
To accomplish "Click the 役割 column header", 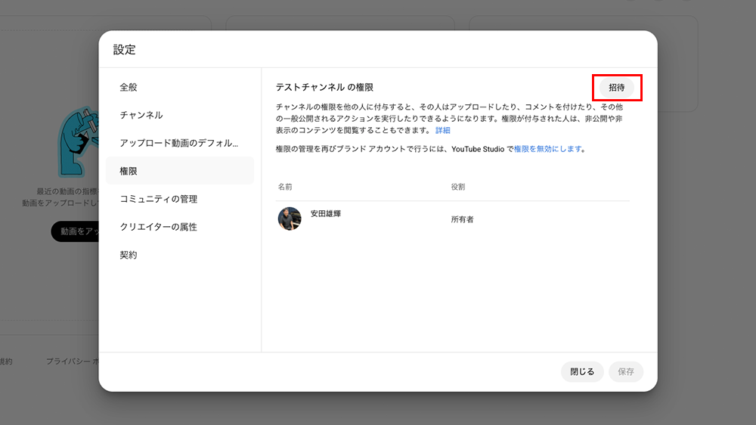I will click(x=458, y=187).
